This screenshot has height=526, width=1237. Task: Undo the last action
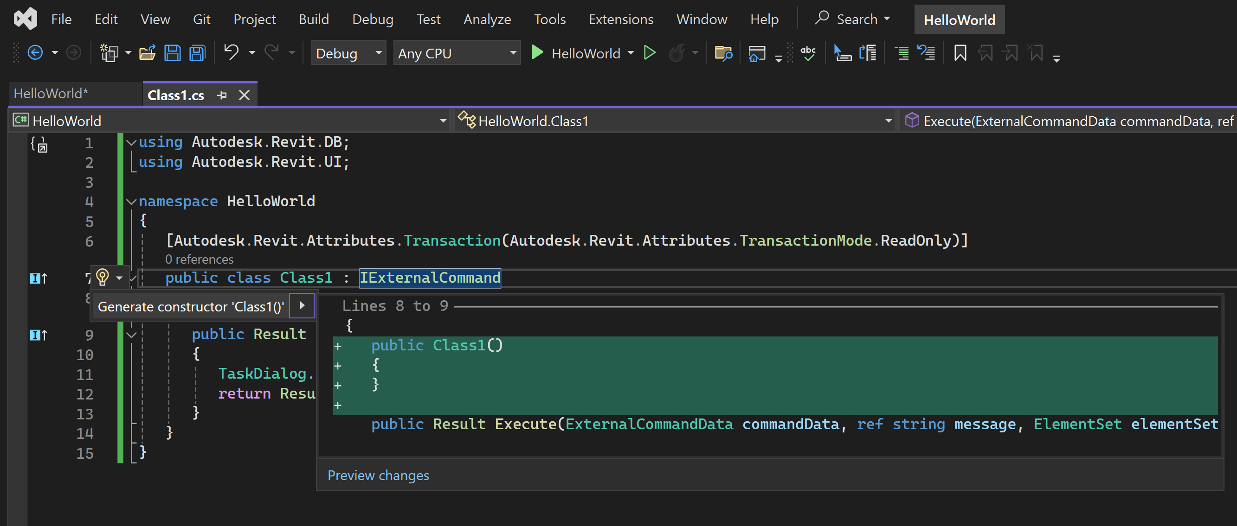click(232, 52)
